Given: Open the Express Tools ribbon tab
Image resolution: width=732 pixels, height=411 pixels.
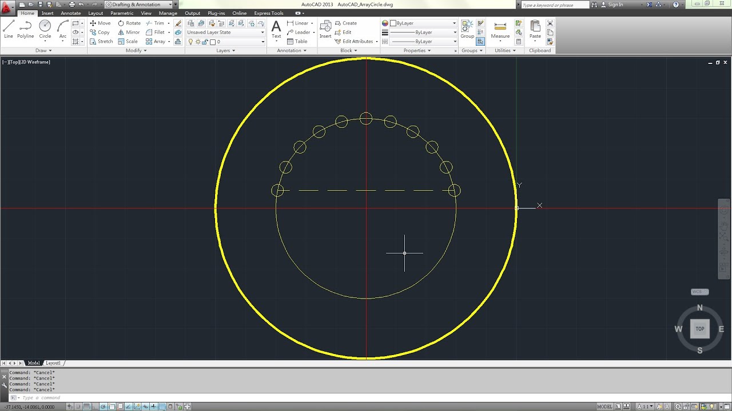Looking at the screenshot, I should [269, 13].
